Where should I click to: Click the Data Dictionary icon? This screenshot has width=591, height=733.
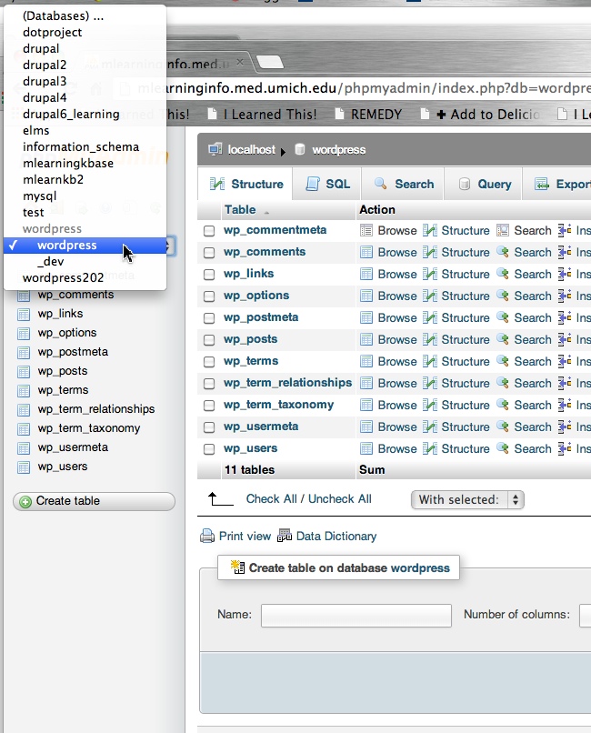[x=285, y=537]
